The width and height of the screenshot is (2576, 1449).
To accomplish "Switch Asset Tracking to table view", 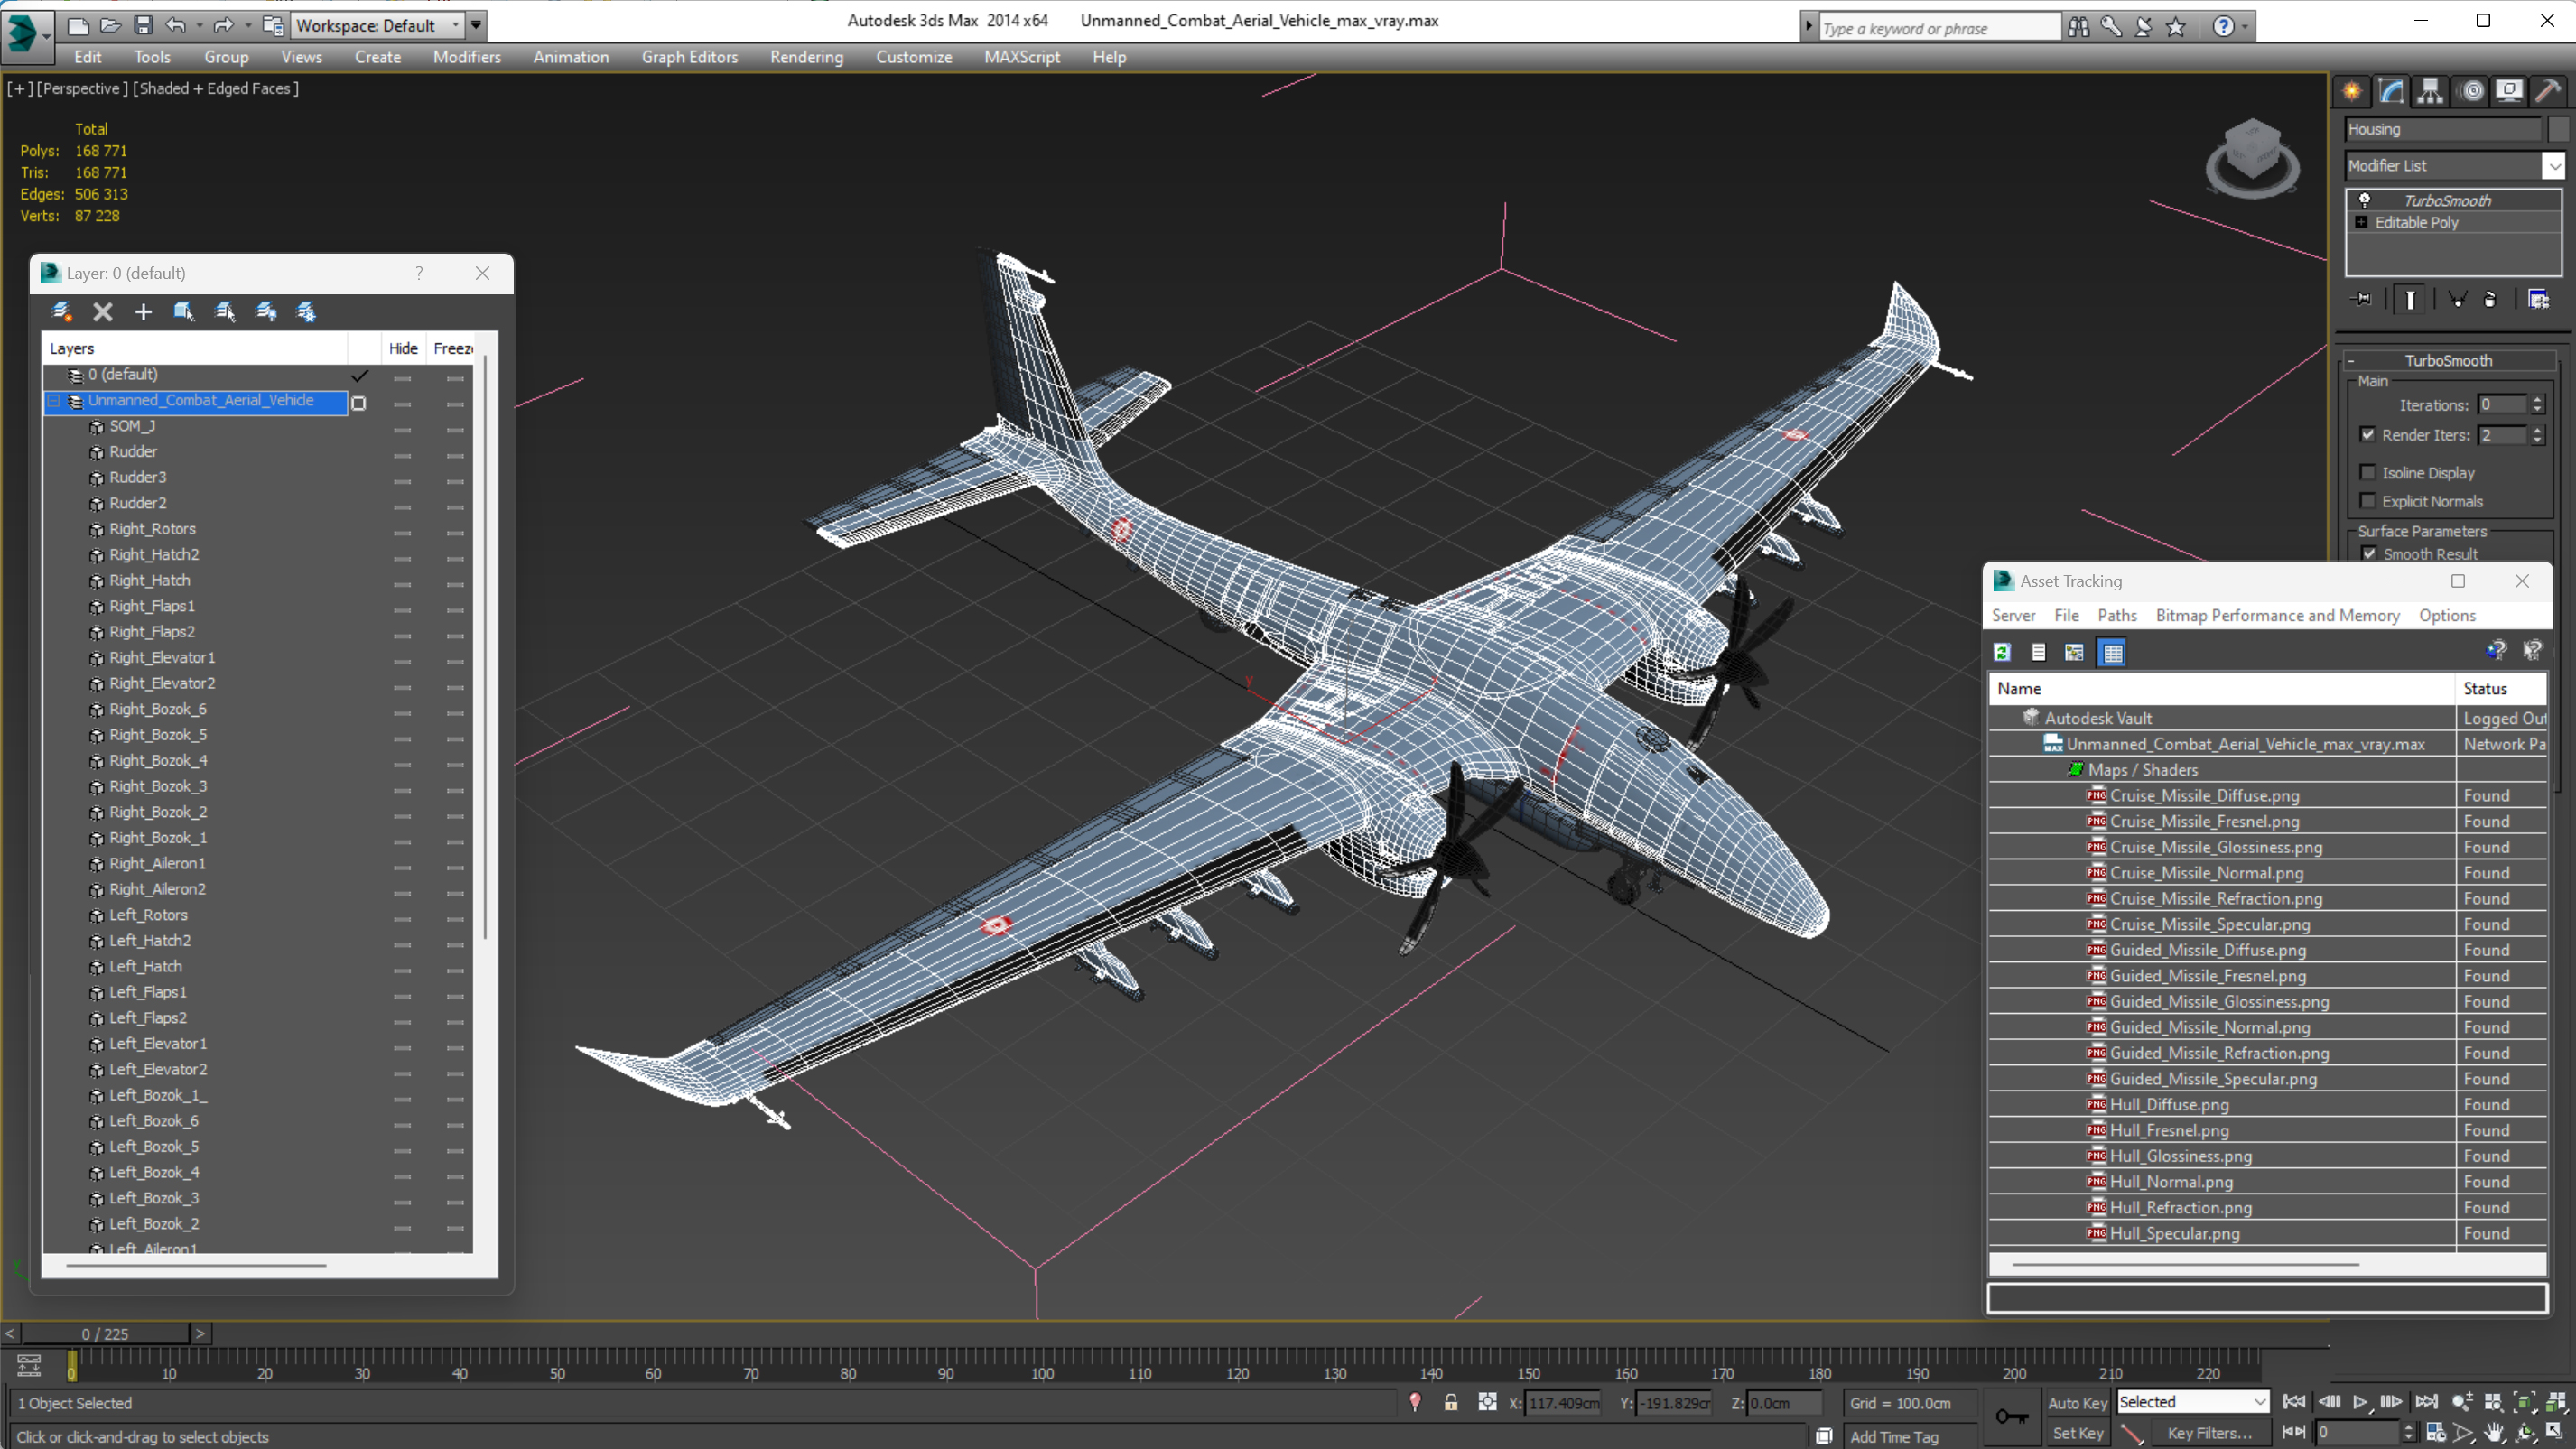I will click(2112, 652).
